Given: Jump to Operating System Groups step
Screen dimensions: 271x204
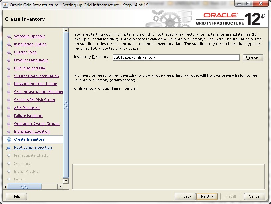Looking at the screenshot, I should click(x=37, y=124).
